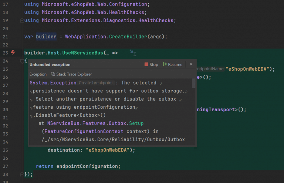This screenshot has height=183, width=284.
Task: Click the pin-to-frame icon on line 23
Action: coord(132,52)
